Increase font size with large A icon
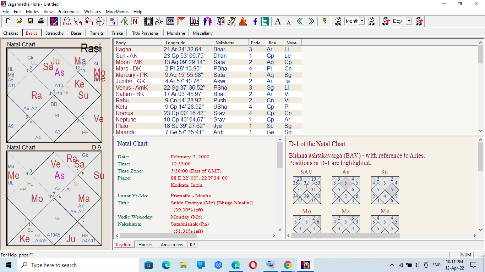The height and width of the screenshot is (272, 485). click(278, 21)
